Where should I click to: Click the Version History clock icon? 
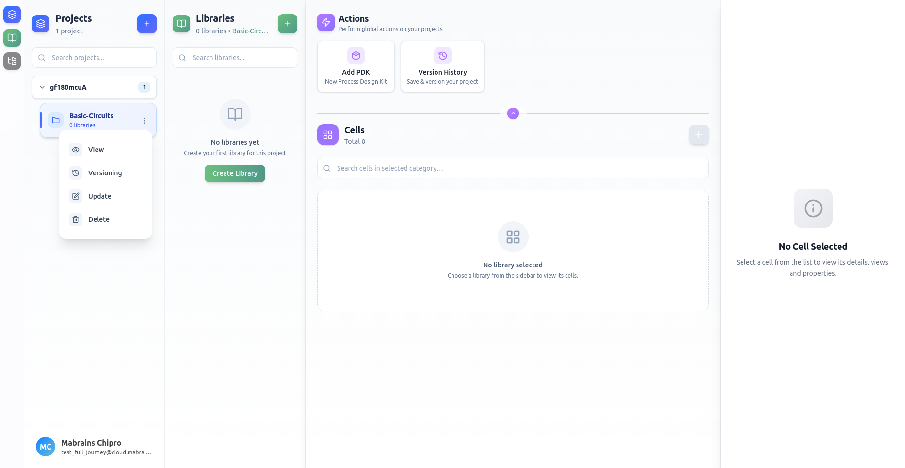(x=442, y=56)
